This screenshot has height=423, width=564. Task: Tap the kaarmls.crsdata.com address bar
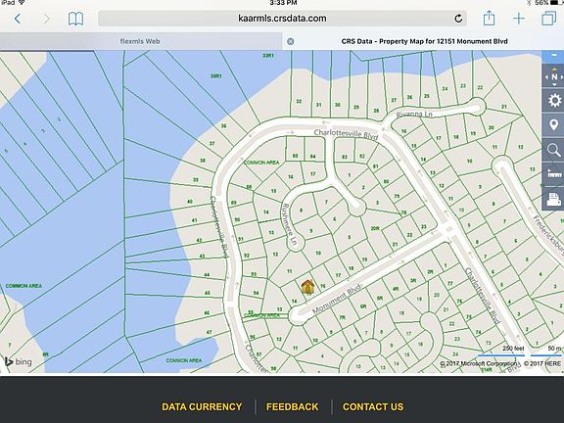click(x=282, y=19)
